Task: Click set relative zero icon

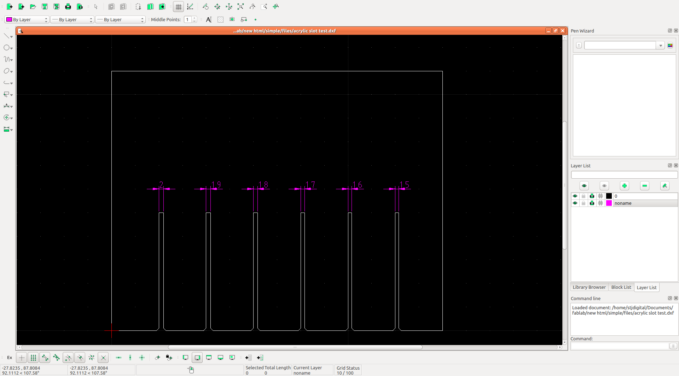Action: [x=157, y=358]
